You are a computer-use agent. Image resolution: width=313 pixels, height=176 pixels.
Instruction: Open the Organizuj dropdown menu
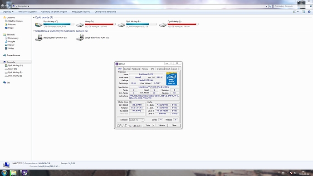(8, 12)
